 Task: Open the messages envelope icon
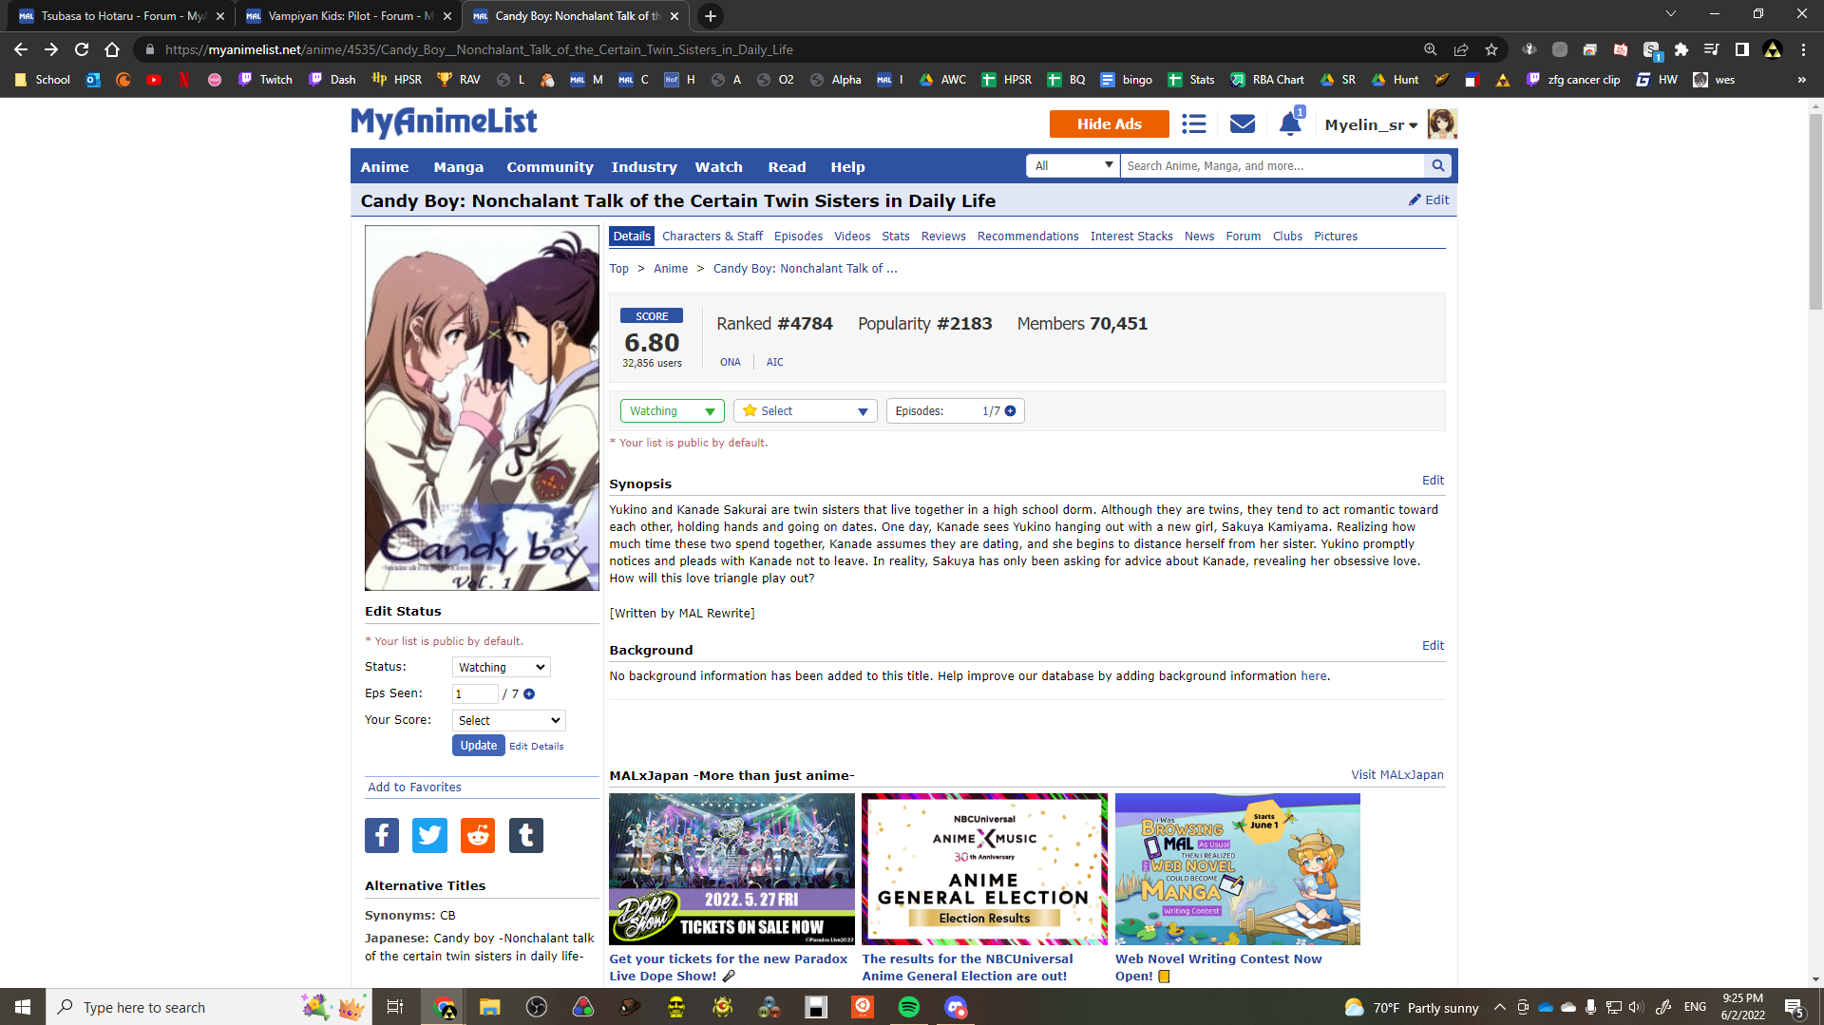coord(1243,124)
